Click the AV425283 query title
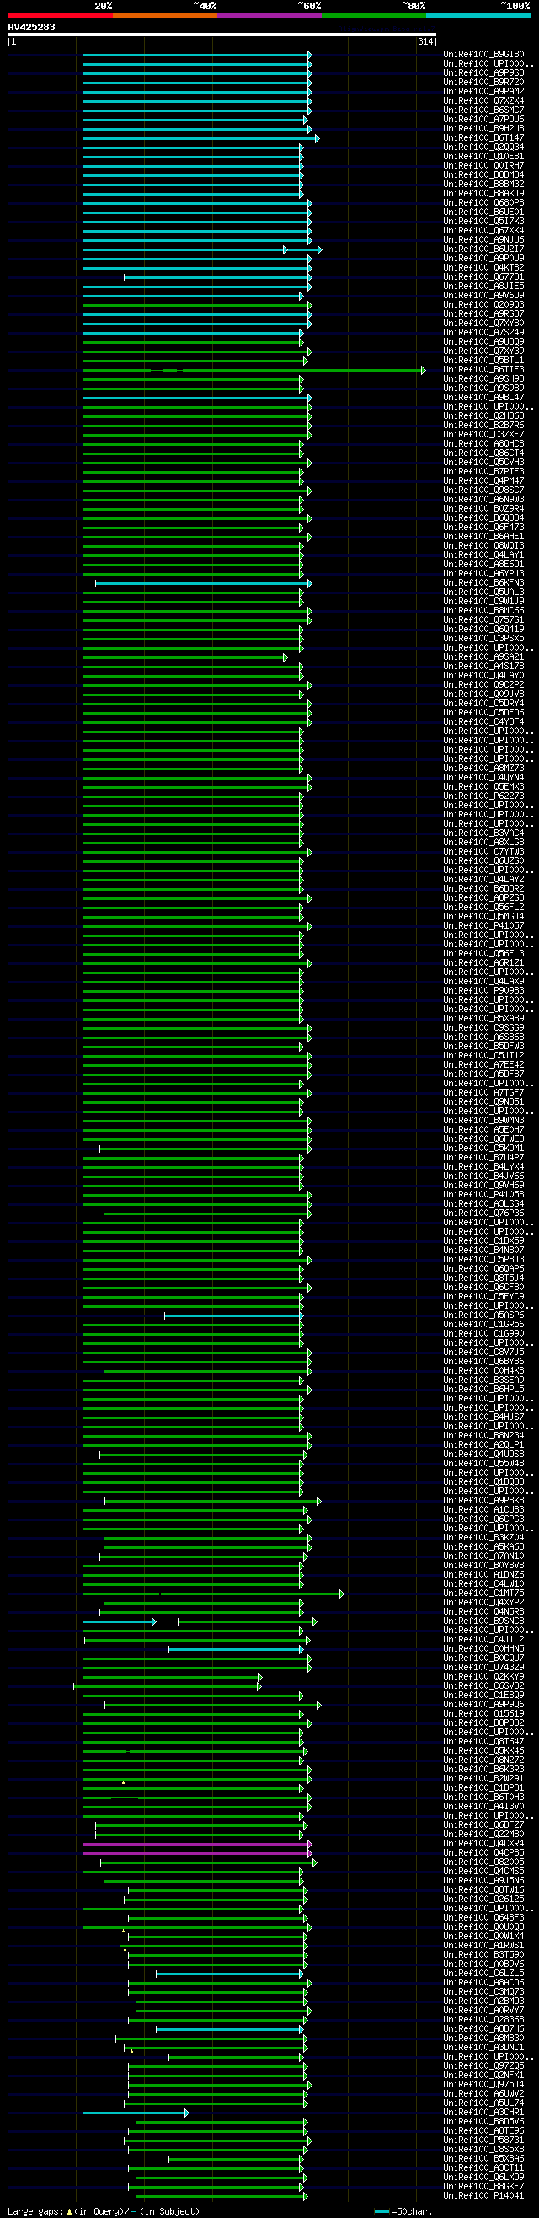The height and width of the screenshot is (2218, 539). pos(32,27)
